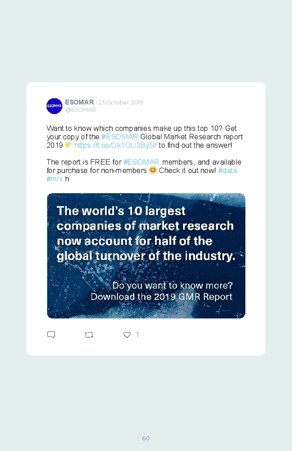This screenshot has height=451, width=292.
Task: Retweet using the retweet arrows icon
Action: point(89,335)
